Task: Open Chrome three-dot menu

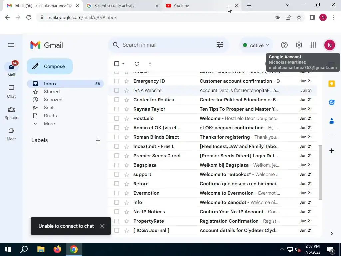Action: [334, 17]
